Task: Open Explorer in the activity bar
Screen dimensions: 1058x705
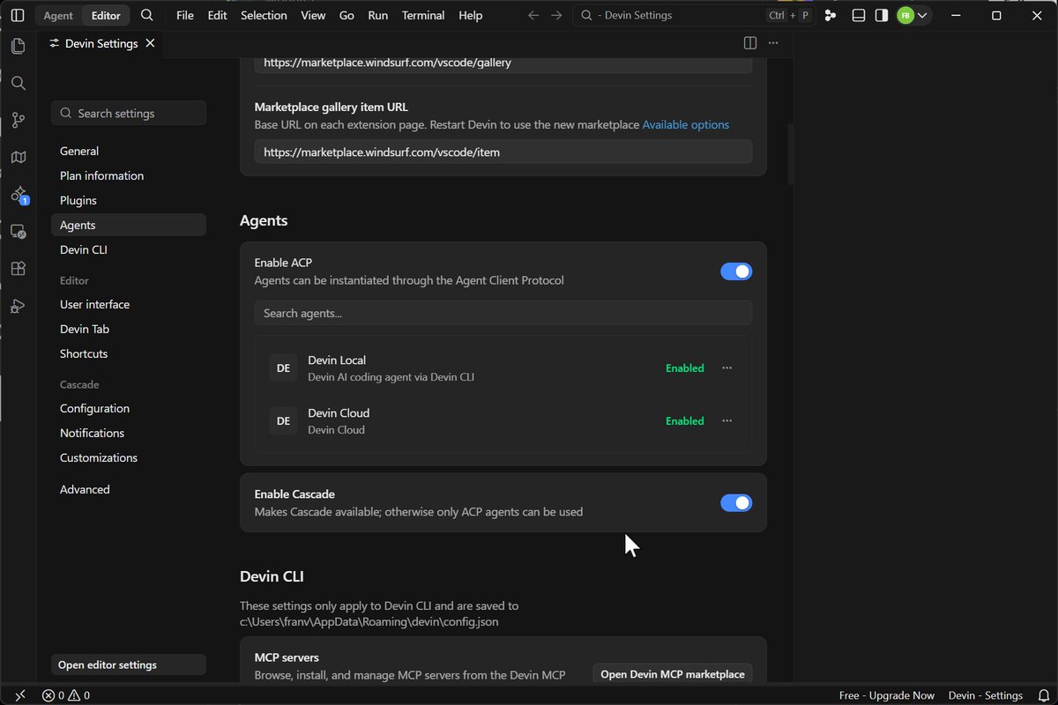Action: tap(18, 47)
